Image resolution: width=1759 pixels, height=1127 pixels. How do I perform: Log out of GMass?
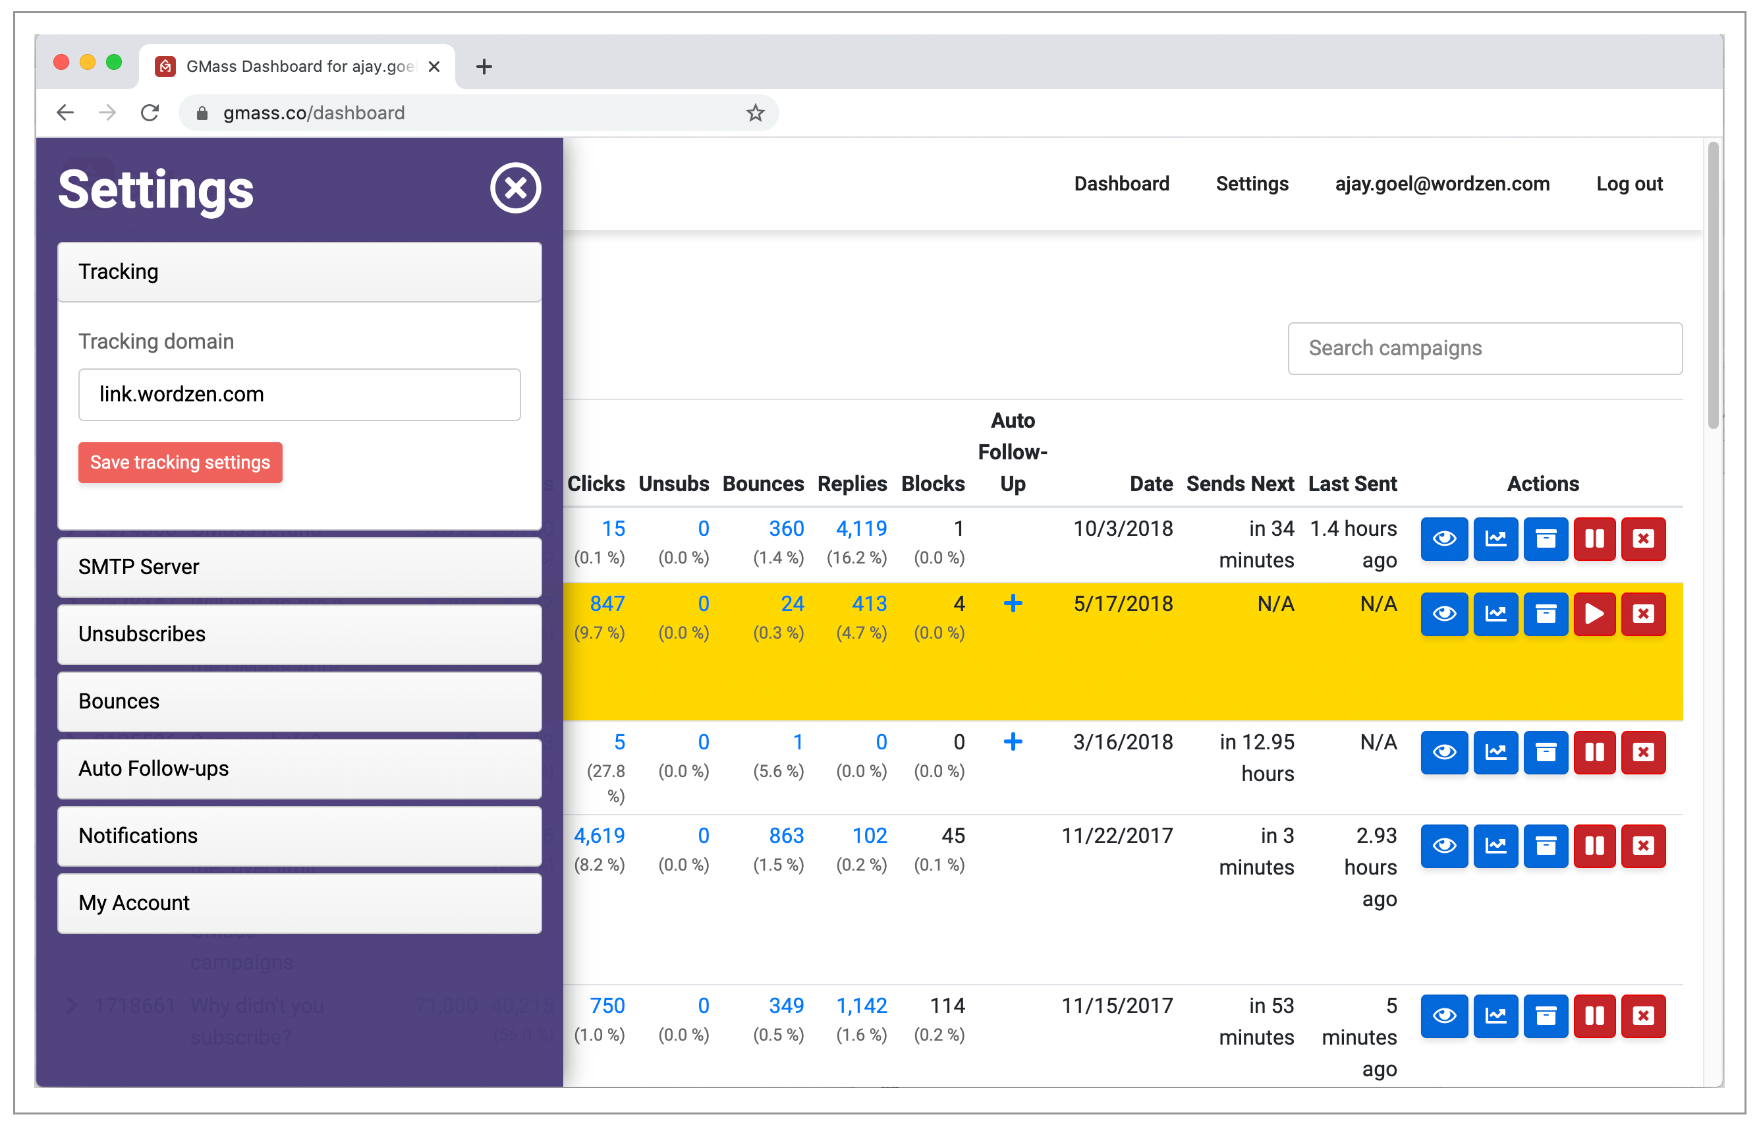tap(1629, 184)
